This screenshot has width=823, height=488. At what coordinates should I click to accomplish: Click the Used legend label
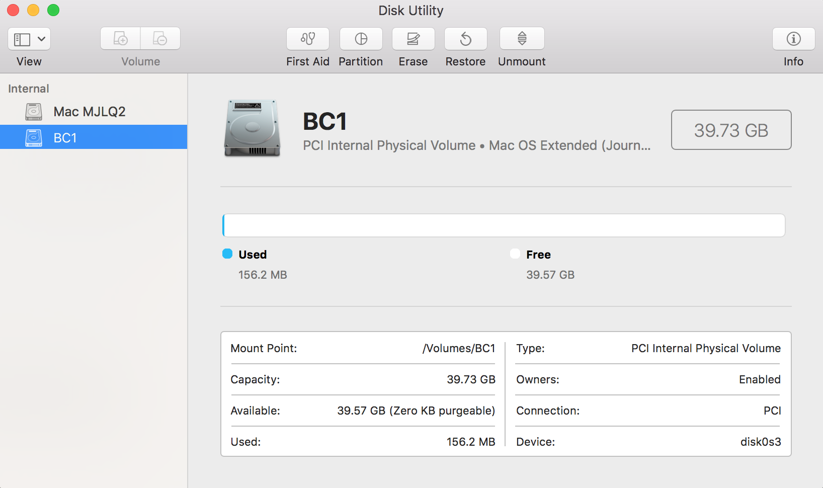[253, 255]
